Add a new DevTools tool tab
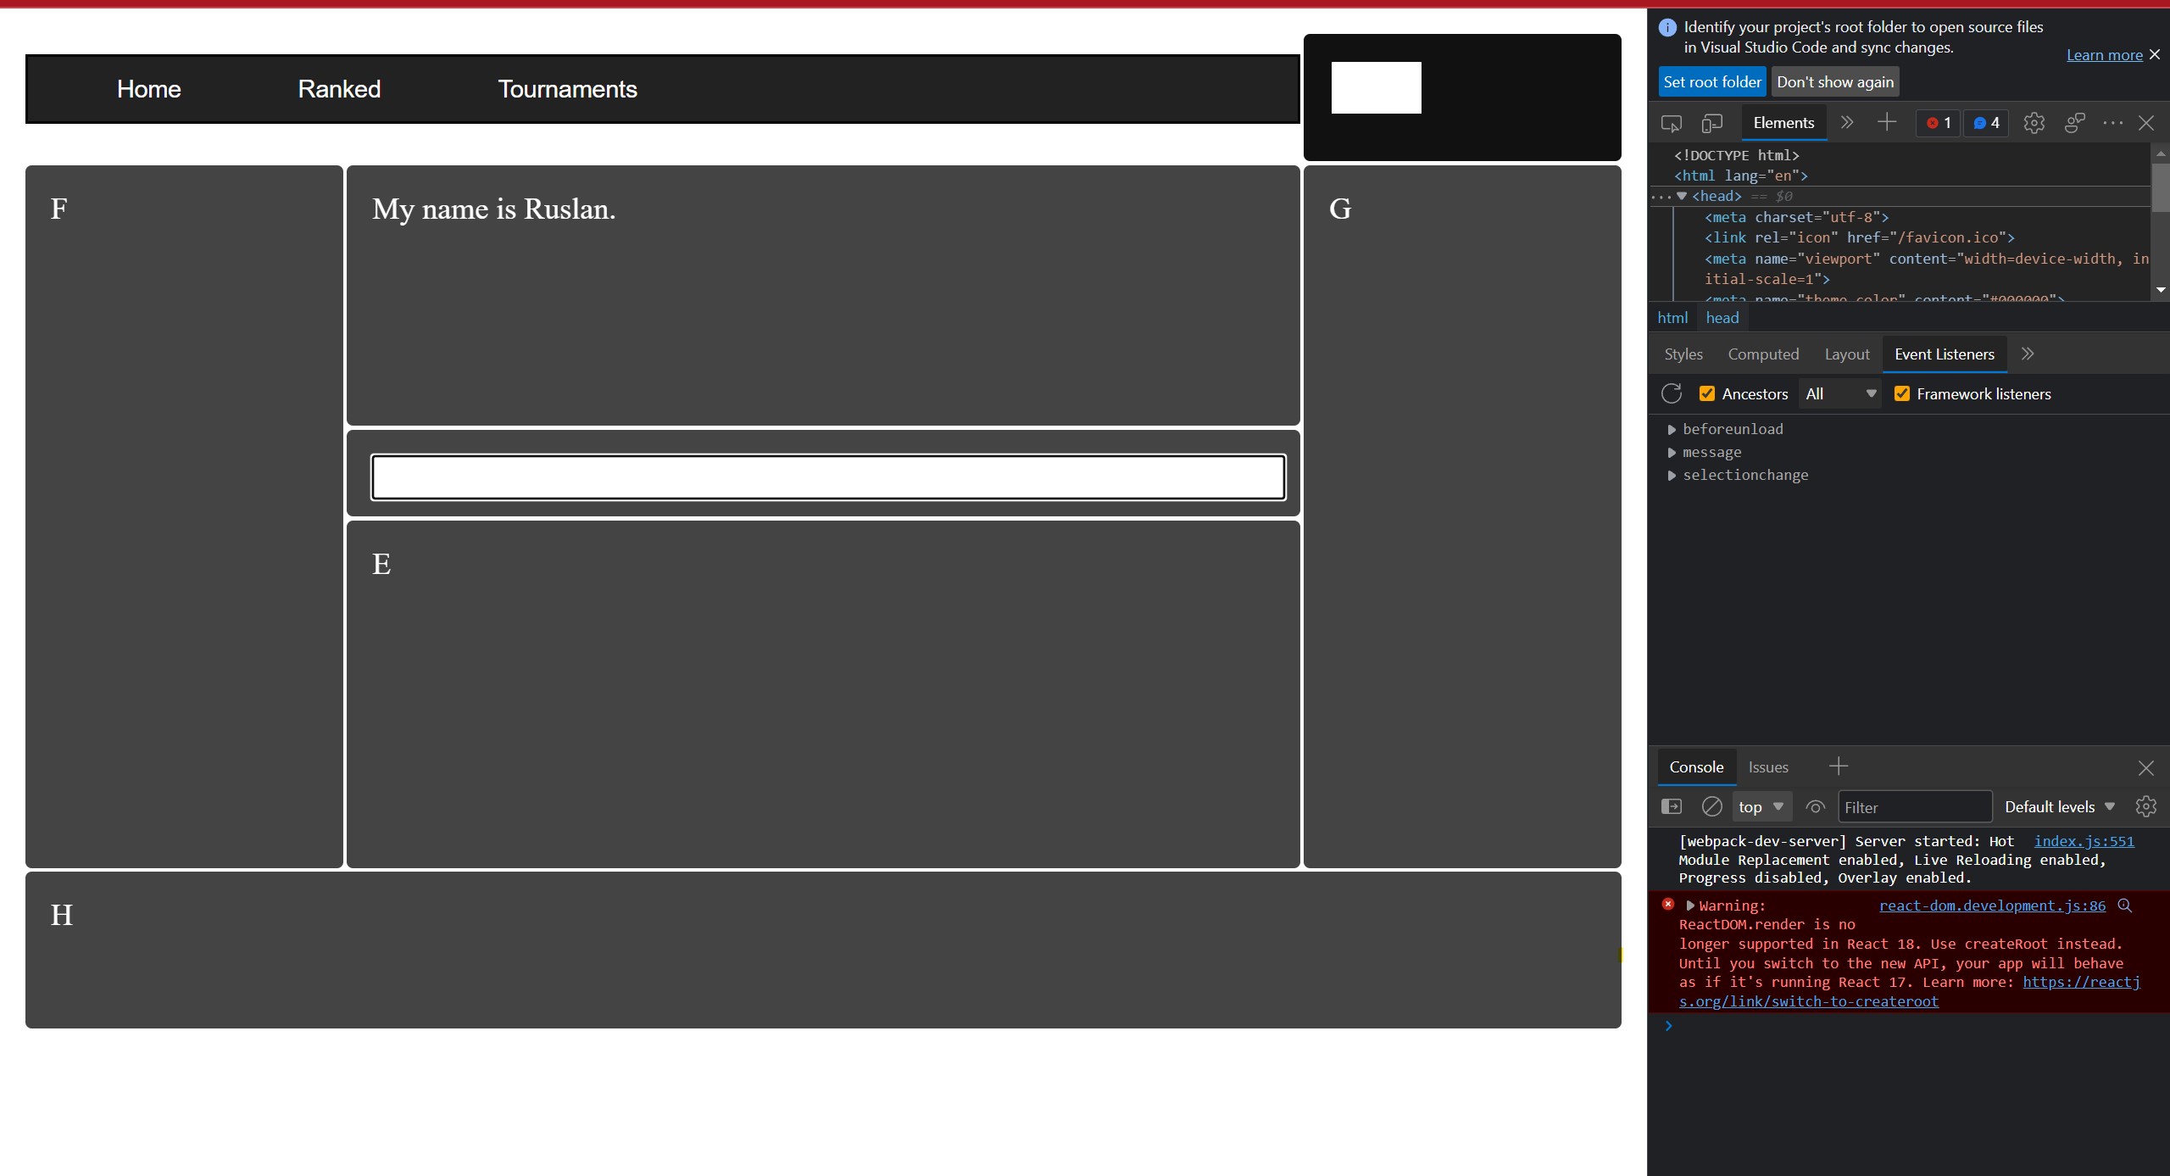 coord(1887,123)
